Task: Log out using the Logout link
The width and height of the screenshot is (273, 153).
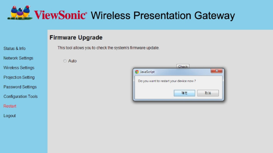Action: [10, 116]
